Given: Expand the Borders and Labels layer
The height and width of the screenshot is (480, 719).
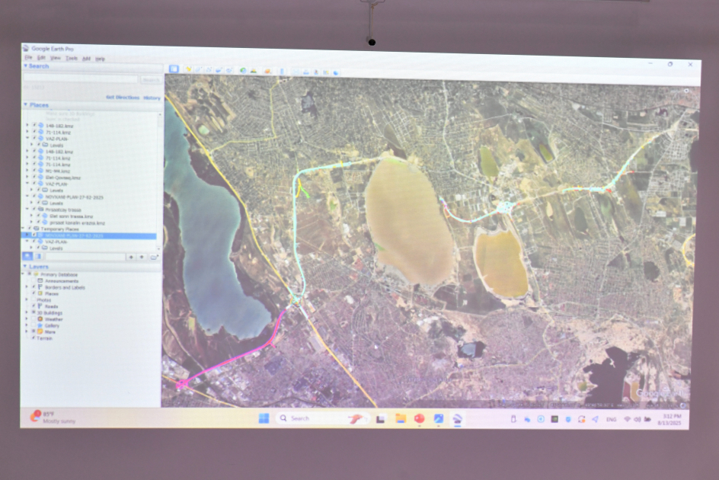Looking at the screenshot, I should (28, 287).
